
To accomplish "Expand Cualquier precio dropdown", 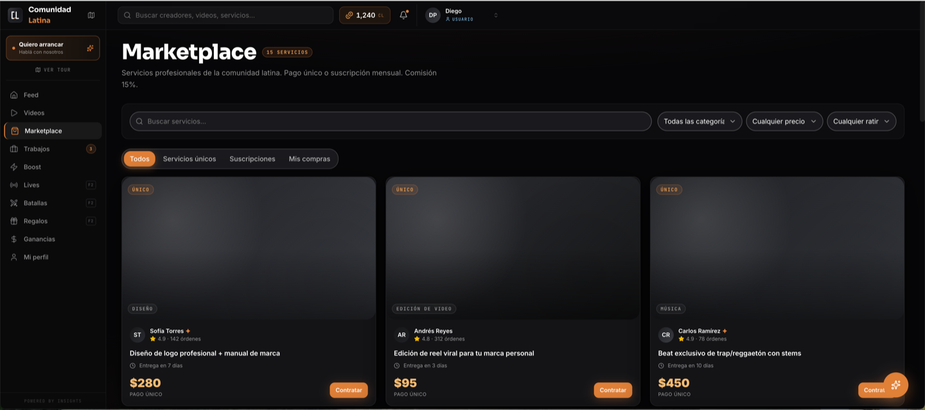I will pyautogui.click(x=784, y=121).
